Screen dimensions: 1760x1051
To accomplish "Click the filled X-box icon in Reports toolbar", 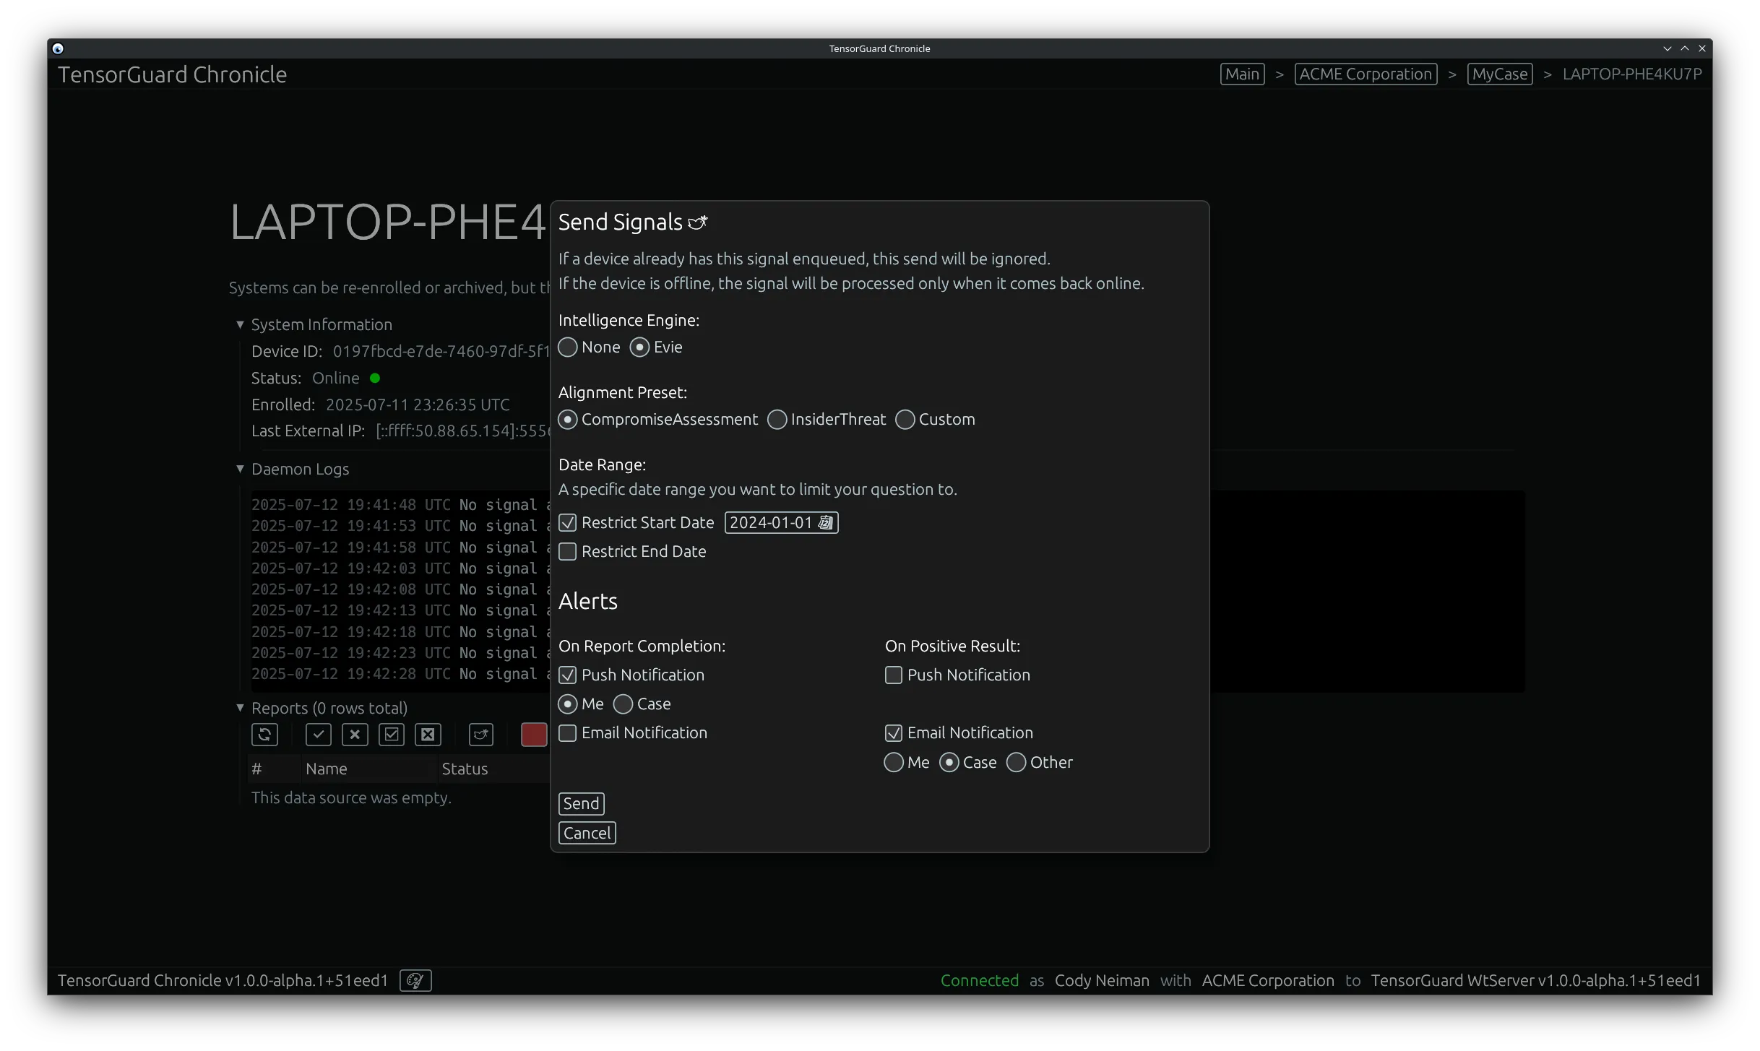I will (x=428, y=735).
